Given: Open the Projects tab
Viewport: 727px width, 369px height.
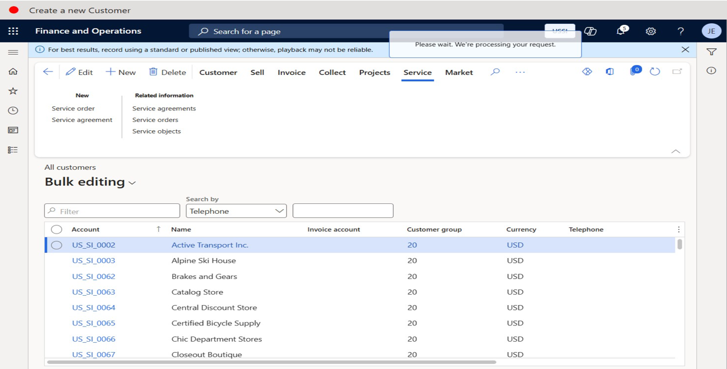Looking at the screenshot, I should click(375, 73).
